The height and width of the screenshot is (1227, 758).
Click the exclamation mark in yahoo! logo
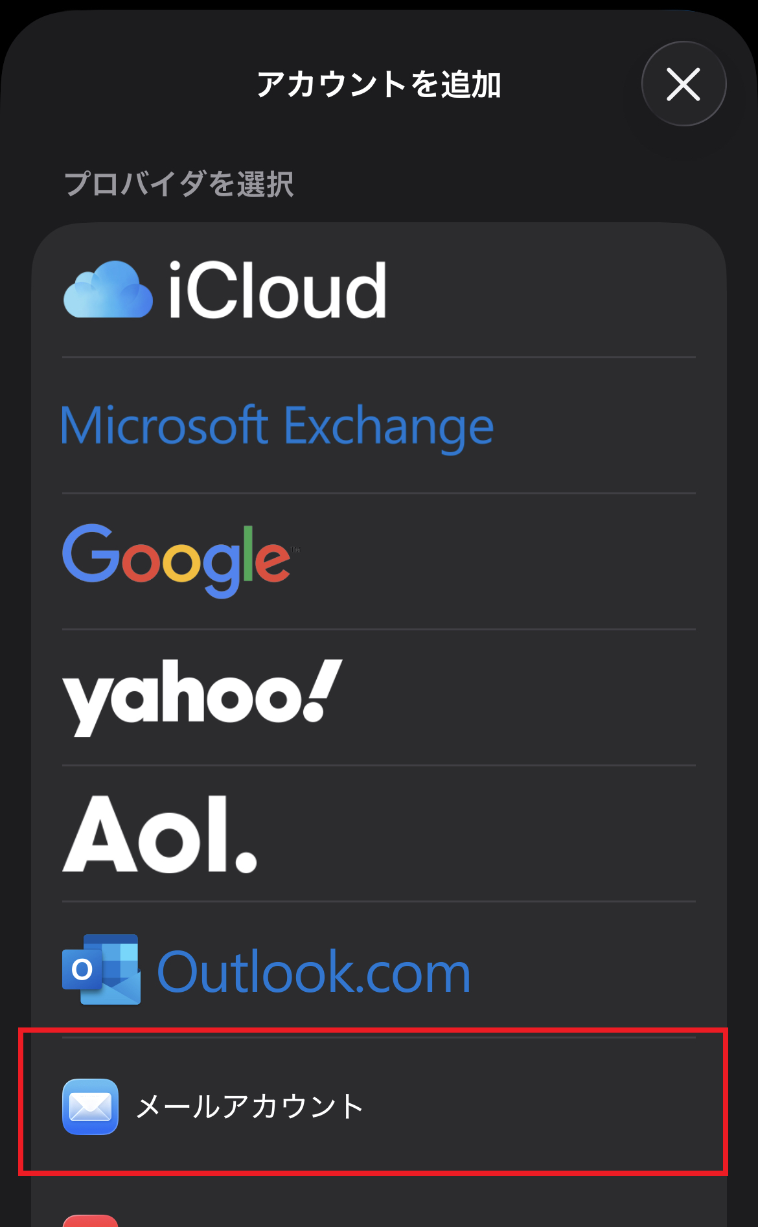[x=321, y=691]
